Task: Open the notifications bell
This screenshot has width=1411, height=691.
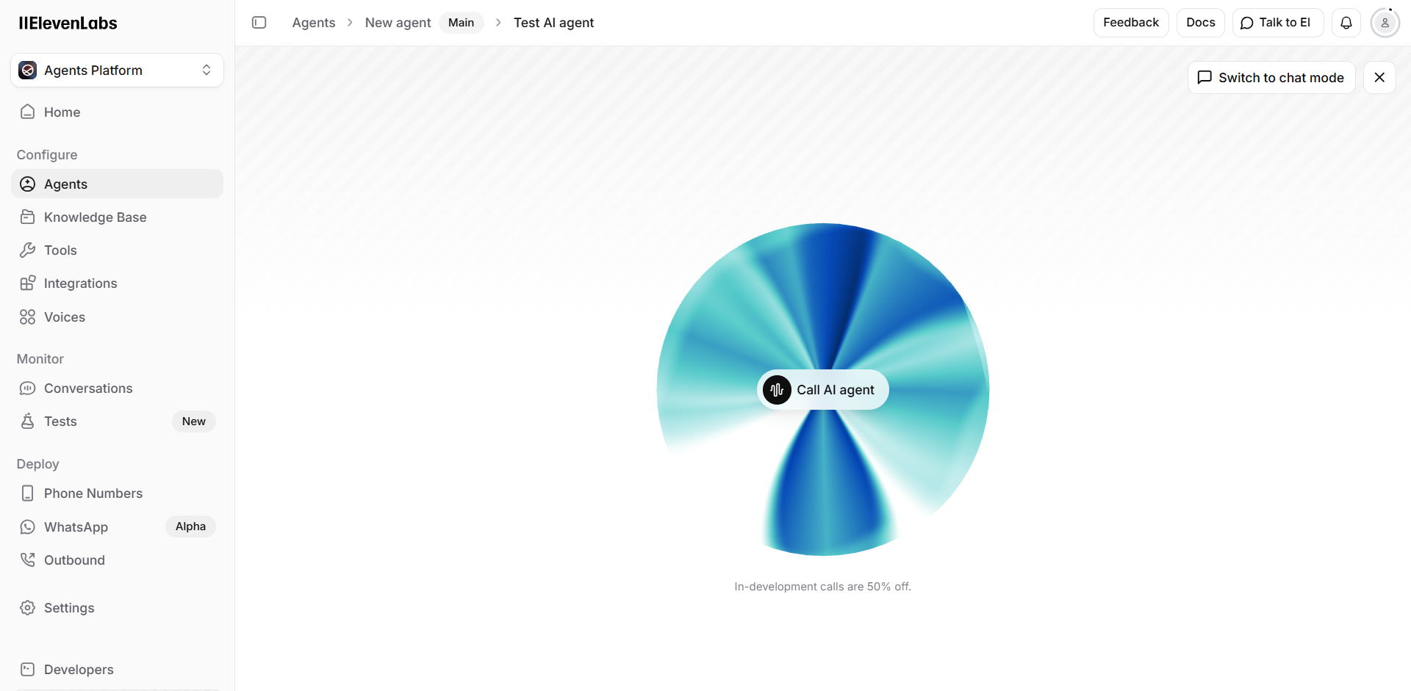Action: click(x=1346, y=23)
